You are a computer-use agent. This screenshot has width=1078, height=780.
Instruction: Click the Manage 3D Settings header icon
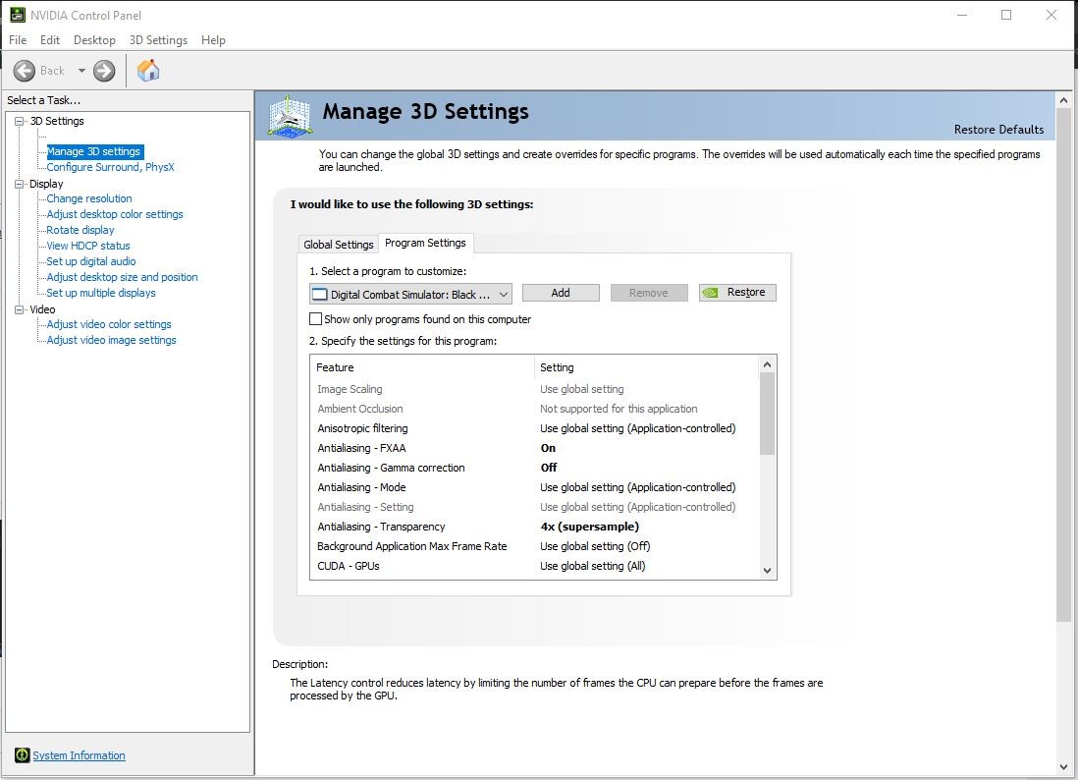point(291,116)
